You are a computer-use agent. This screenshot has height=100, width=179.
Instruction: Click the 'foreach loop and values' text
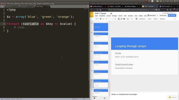tap(124, 64)
